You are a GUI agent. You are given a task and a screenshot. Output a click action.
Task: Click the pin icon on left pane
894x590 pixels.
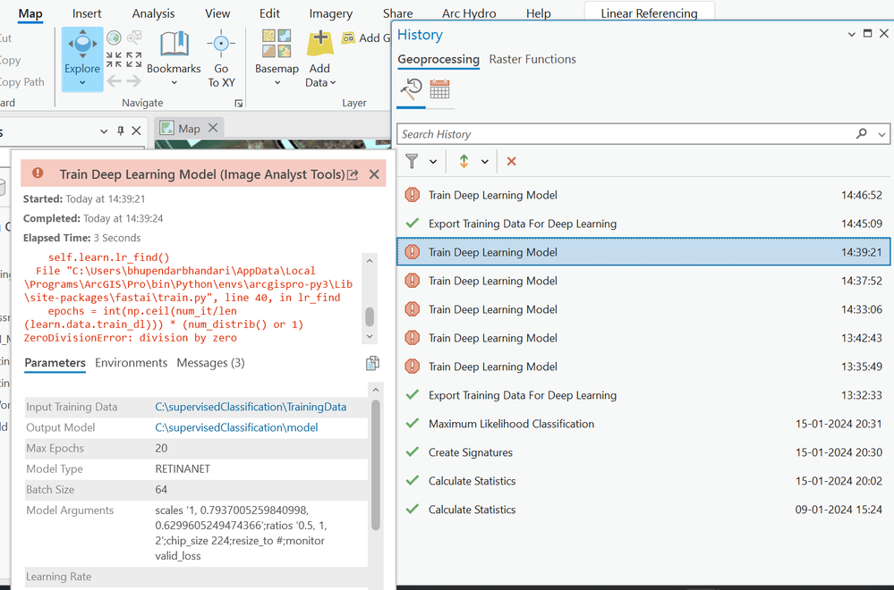(x=120, y=131)
